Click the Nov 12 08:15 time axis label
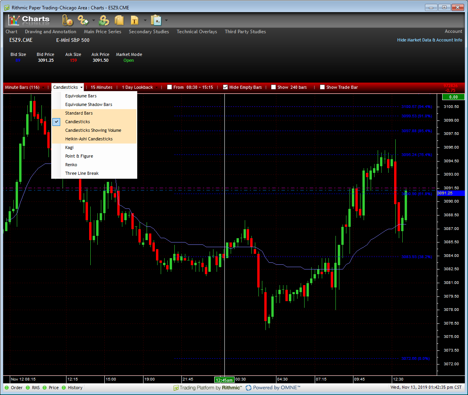 coord(23,379)
